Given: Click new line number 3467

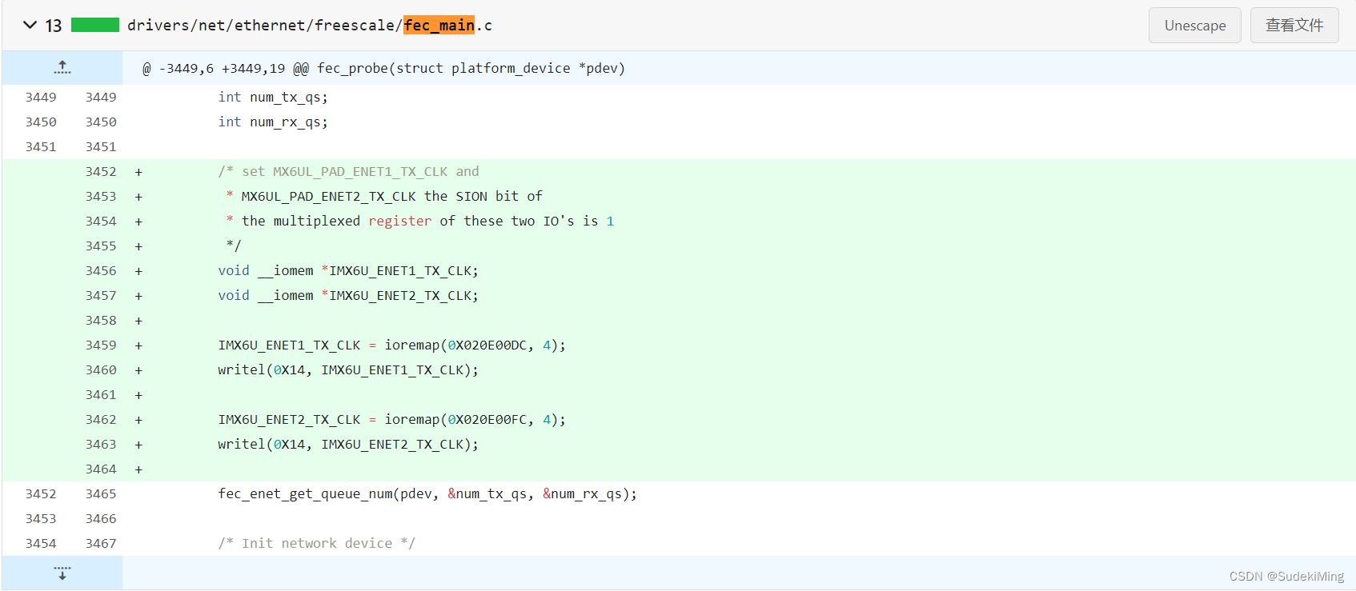Looking at the screenshot, I should 101,543.
